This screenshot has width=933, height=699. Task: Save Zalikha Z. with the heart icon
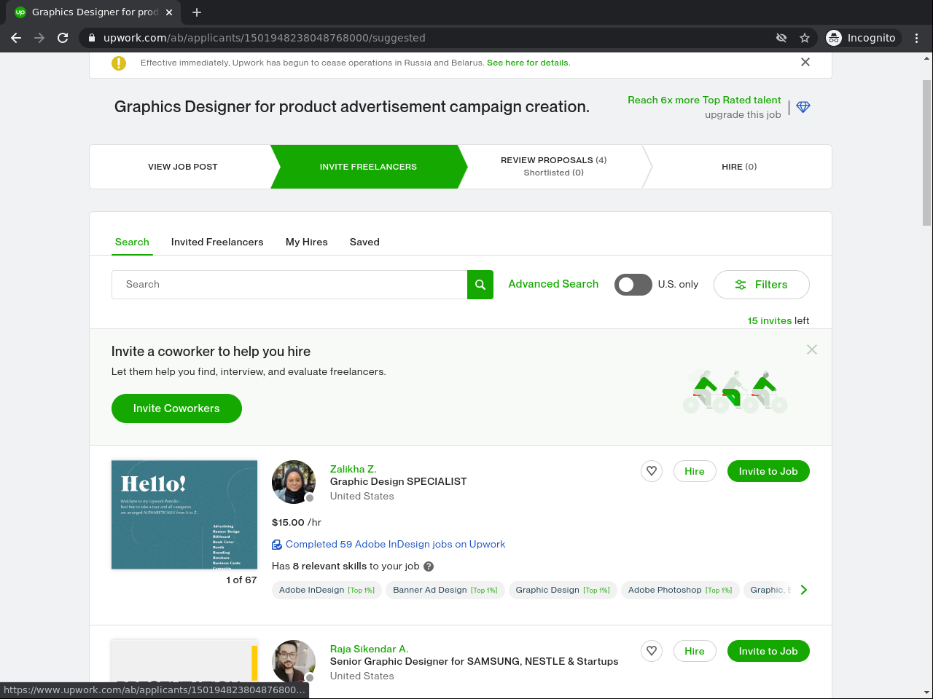[x=652, y=471]
